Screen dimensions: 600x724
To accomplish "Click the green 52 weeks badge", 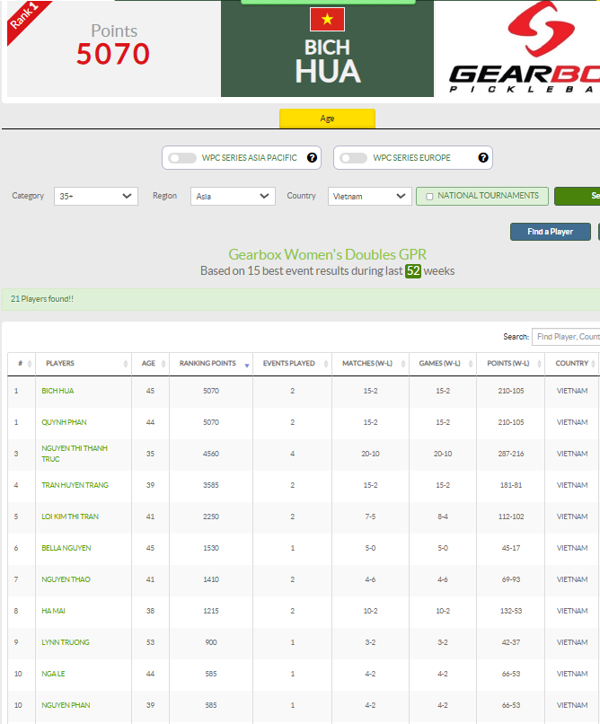I will click(x=413, y=271).
